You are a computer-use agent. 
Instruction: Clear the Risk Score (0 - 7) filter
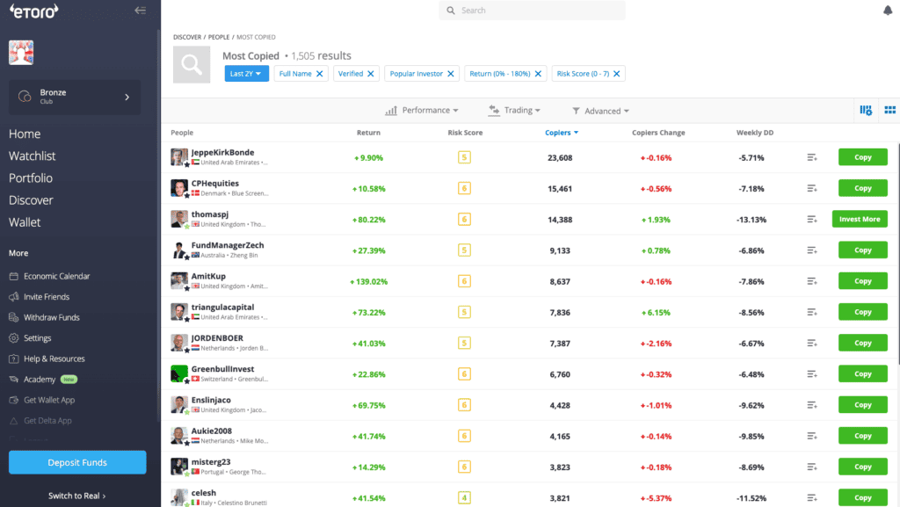pyautogui.click(x=617, y=74)
